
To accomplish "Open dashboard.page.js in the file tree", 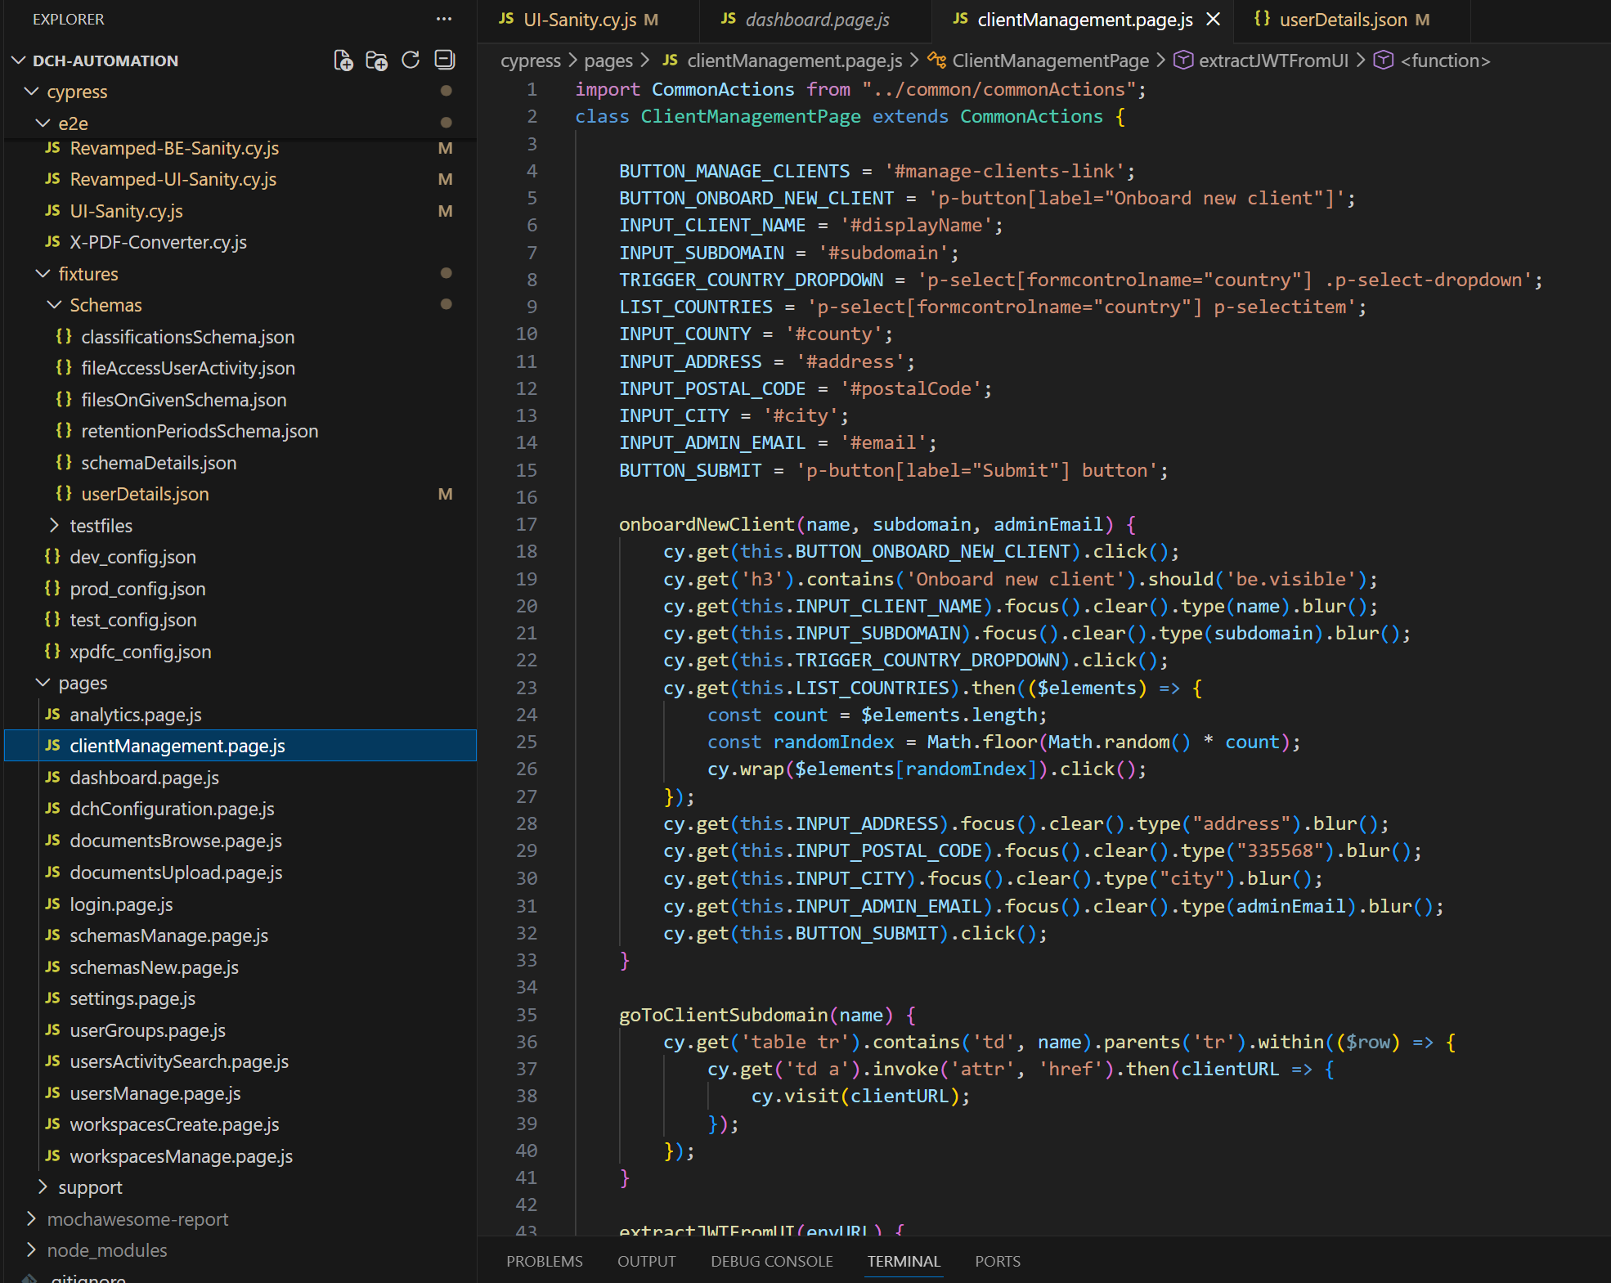I will 144,778.
